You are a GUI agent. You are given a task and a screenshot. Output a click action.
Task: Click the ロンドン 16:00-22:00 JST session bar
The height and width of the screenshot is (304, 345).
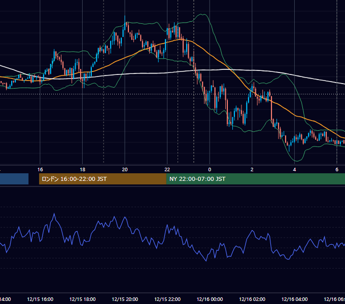pyautogui.click(x=102, y=179)
